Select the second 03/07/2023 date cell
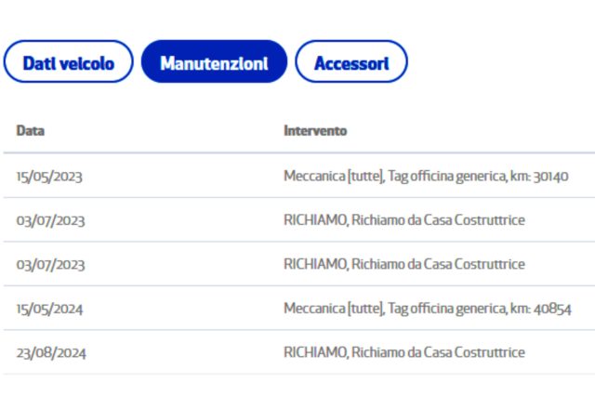 tap(50, 265)
